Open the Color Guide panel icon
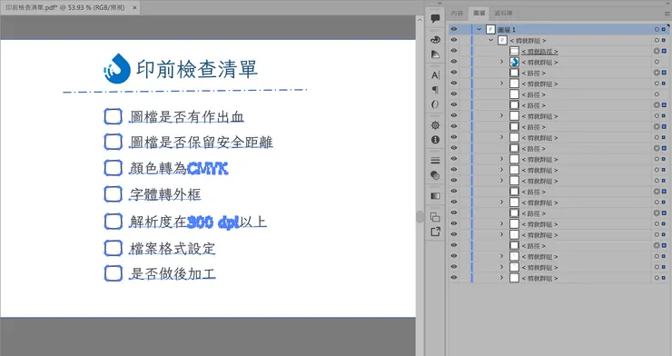Image resolution: width=672 pixels, height=356 pixels. click(435, 54)
